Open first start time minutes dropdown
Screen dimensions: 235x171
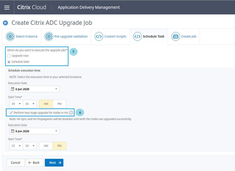30,104
